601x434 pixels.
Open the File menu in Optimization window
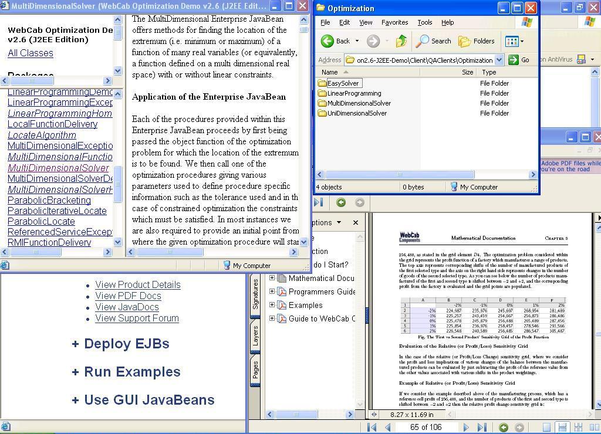tap(325, 23)
